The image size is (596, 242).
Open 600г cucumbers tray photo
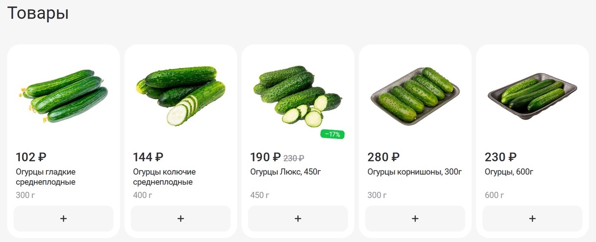(x=532, y=96)
